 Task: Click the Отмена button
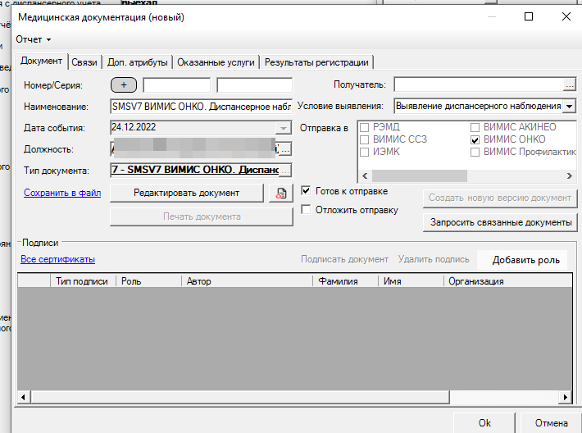point(551,423)
